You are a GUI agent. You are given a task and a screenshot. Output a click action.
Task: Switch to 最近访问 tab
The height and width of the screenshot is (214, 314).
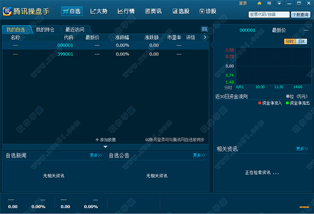pos(75,30)
